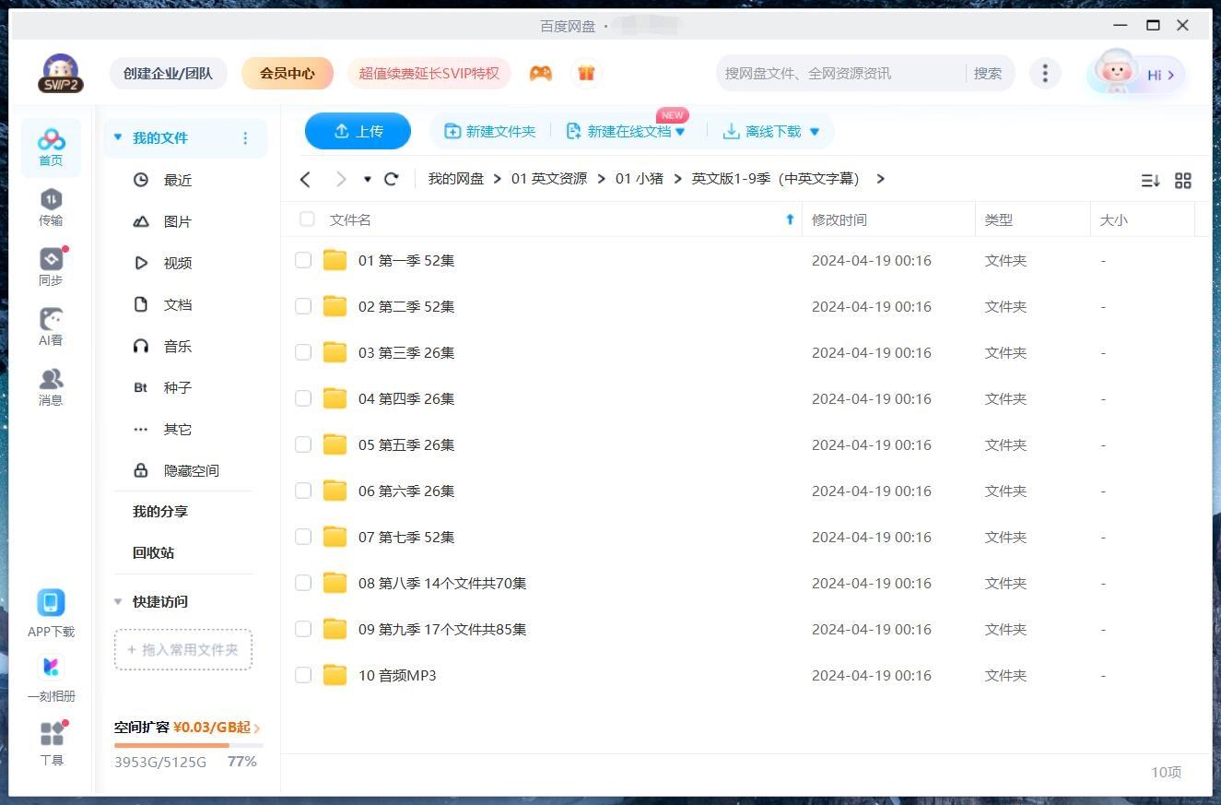Open the 新建在线文档 dropdown

680,131
